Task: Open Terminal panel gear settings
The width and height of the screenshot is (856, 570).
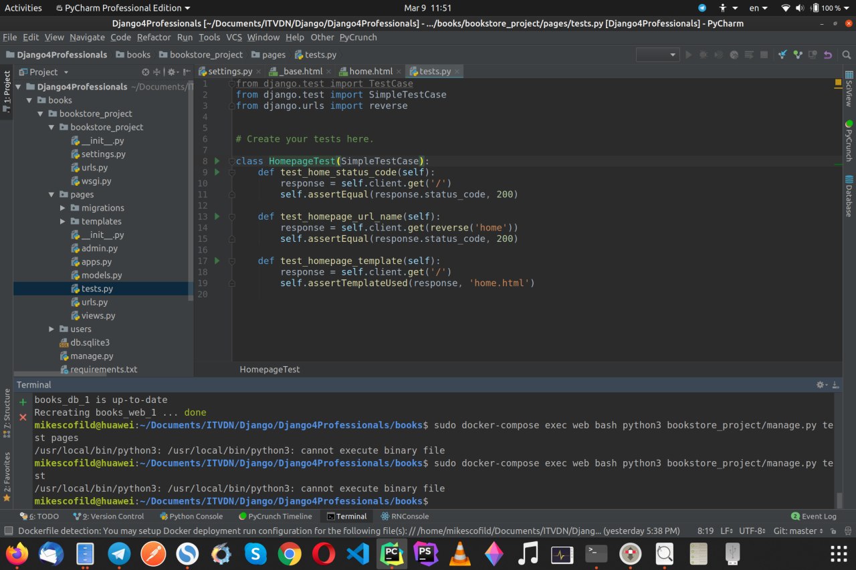Action: [822, 385]
